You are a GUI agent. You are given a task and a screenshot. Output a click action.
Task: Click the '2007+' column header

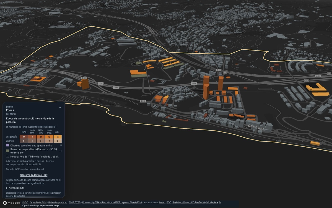tap(58, 132)
